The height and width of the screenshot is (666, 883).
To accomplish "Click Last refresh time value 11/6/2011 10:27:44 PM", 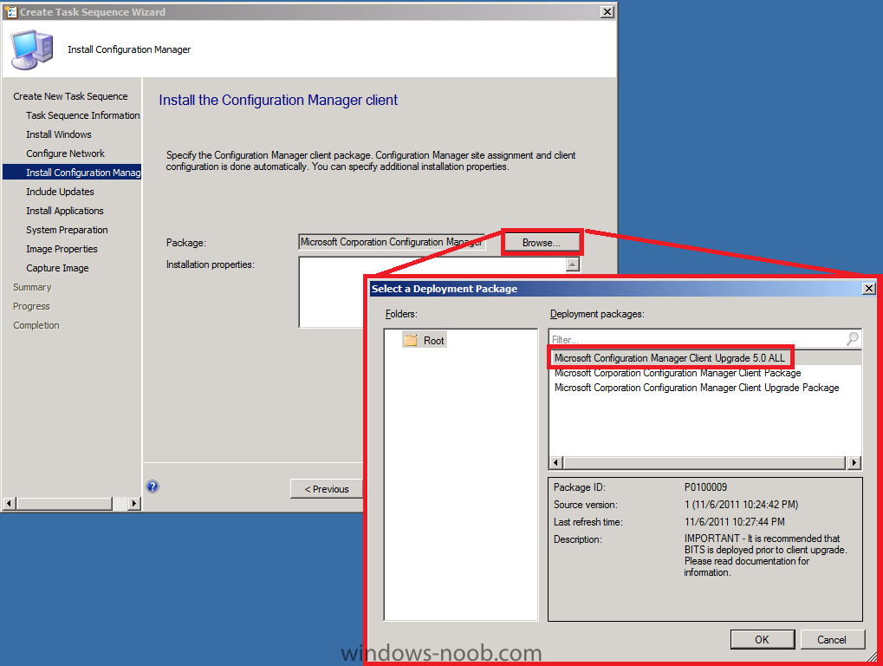I will coord(734,522).
